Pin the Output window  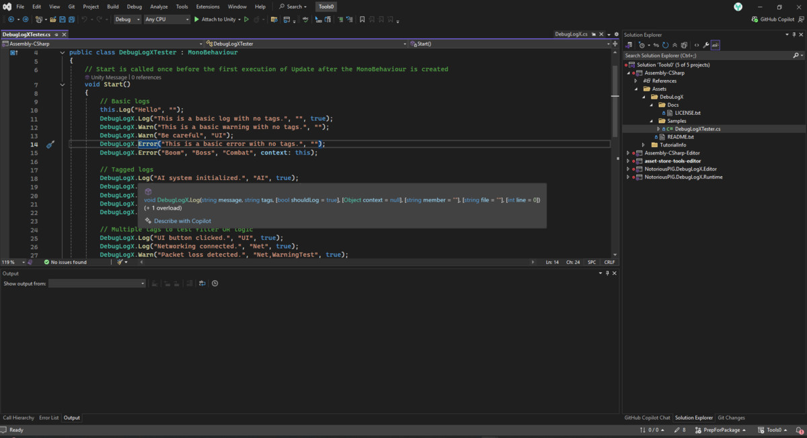[606, 273]
